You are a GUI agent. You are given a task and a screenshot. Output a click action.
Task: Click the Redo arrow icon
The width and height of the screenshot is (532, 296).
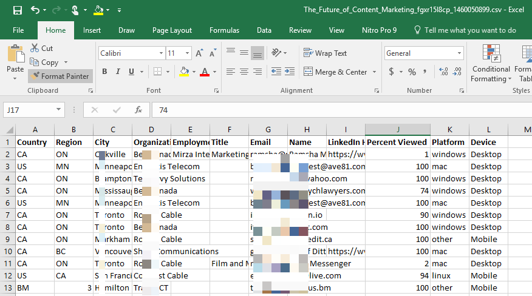coord(56,10)
